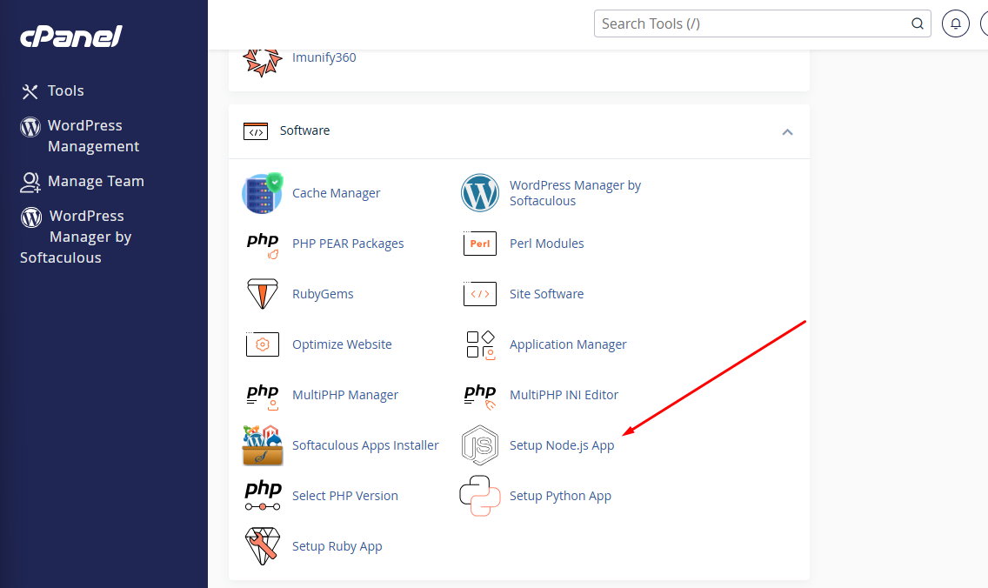Open Optimize Website link
Image resolution: width=988 pixels, height=588 pixels.
(342, 344)
